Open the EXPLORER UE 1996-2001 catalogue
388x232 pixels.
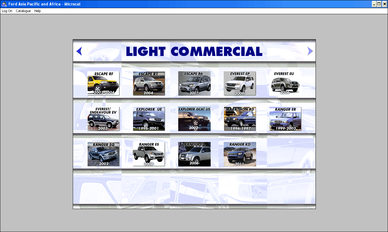pos(149,119)
